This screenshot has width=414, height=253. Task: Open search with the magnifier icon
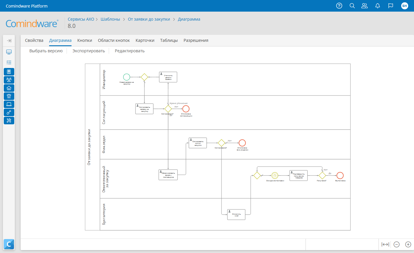point(352,6)
